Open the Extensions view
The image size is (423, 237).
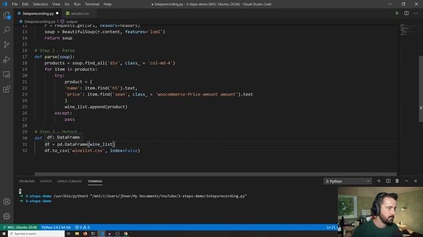point(7,90)
